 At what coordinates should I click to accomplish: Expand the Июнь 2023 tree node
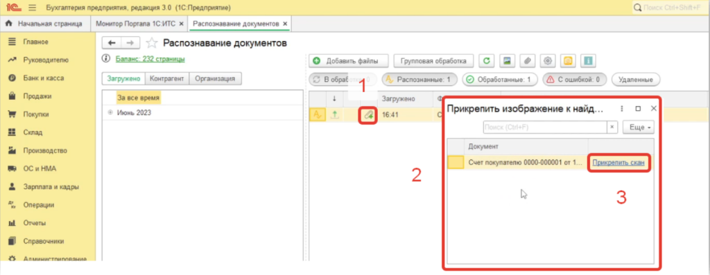pyautogui.click(x=110, y=113)
